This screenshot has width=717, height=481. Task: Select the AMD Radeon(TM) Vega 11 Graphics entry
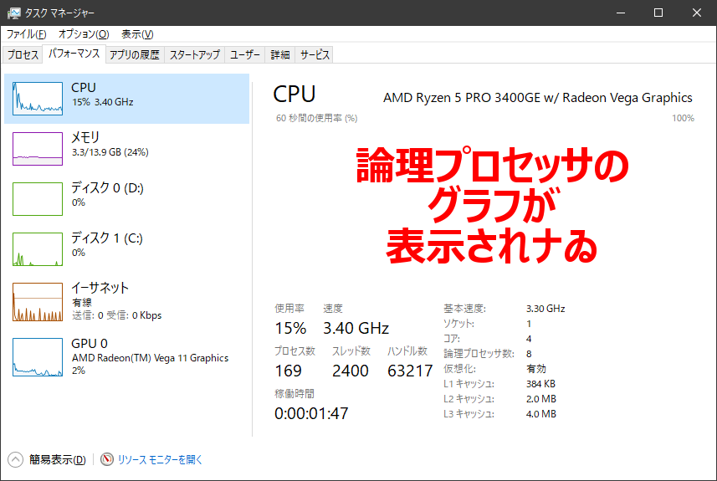point(150,358)
